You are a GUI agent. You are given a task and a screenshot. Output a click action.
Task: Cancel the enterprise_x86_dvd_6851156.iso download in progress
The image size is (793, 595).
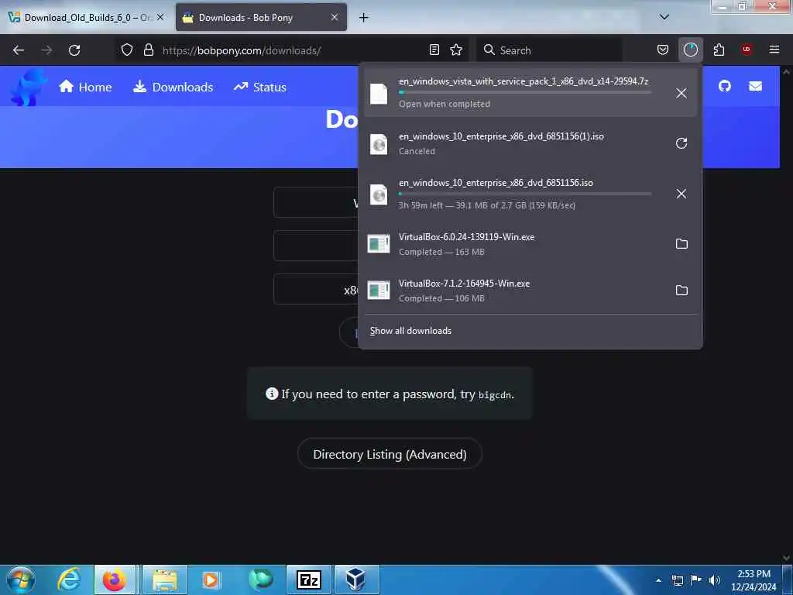click(x=681, y=194)
